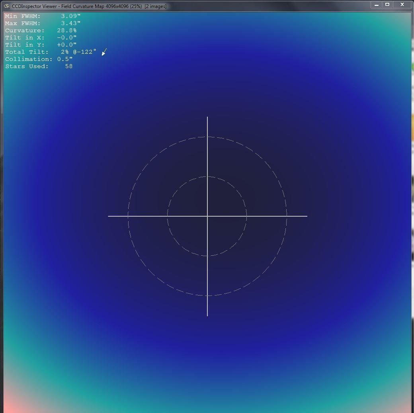This screenshot has width=414, height=413.
Task: Click the center of the crosshair
Action: pyautogui.click(x=207, y=216)
